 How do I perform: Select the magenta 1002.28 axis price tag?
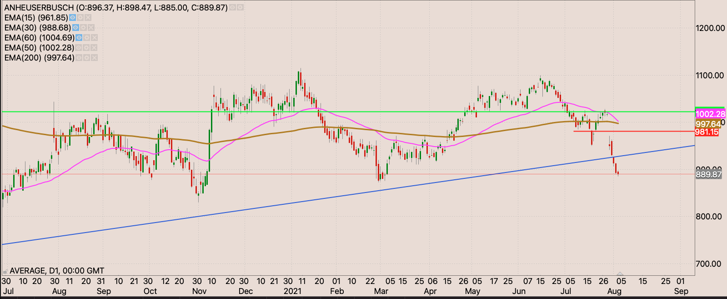click(710, 114)
